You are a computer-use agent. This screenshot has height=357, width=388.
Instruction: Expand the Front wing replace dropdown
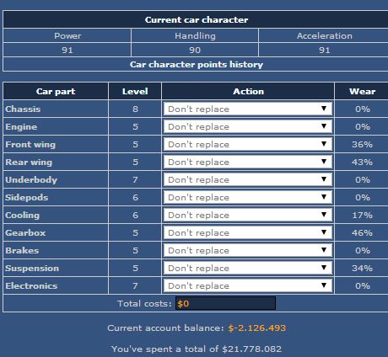(x=248, y=144)
